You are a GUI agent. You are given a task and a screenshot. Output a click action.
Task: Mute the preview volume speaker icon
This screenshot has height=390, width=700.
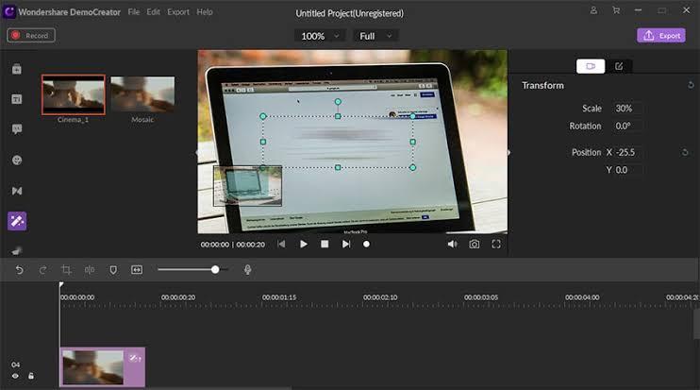point(452,245)
